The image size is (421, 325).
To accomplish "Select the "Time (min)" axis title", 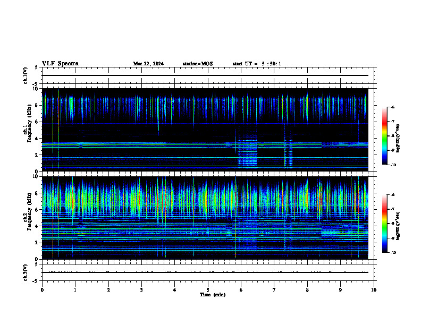I will click(x=213, y=295).
